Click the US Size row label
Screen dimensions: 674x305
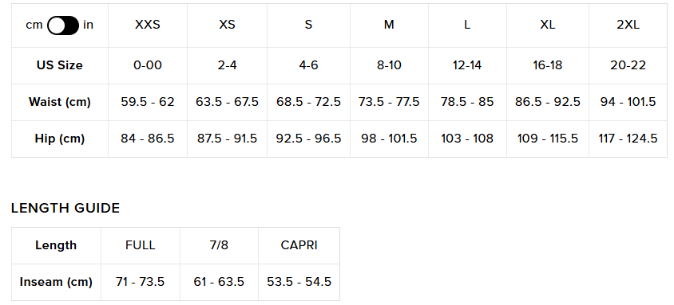click(x=59, y=65)
